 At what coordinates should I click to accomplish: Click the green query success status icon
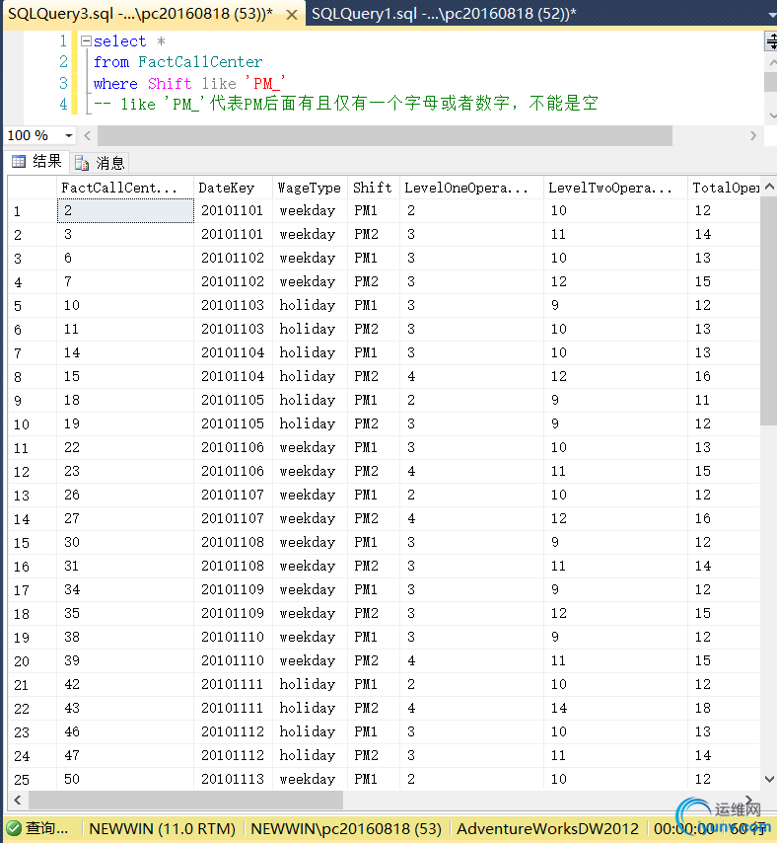15,828
